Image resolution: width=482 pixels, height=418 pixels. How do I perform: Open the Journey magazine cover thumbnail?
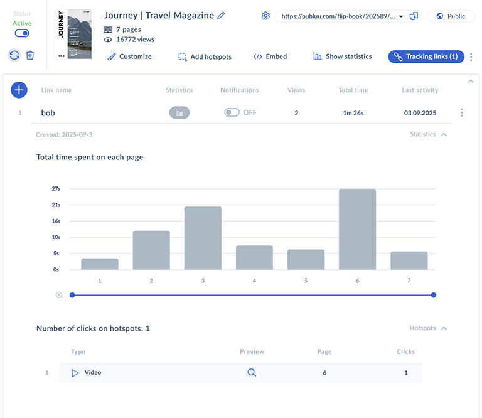[x=74, y=34]
